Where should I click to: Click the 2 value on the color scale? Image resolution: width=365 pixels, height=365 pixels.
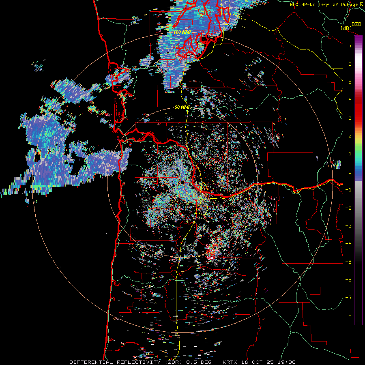click(350, 136)
